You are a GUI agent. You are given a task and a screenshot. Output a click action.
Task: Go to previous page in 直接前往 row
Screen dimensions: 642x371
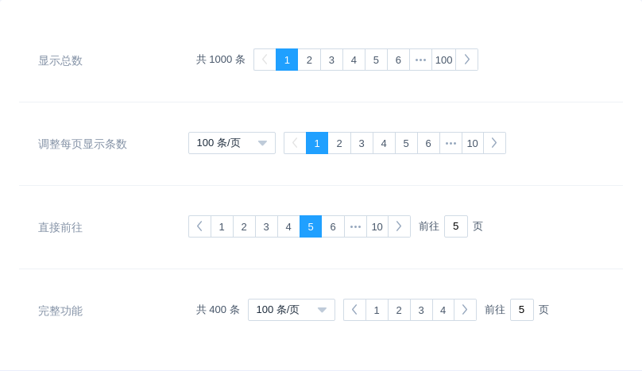click(x=199, y=226)
